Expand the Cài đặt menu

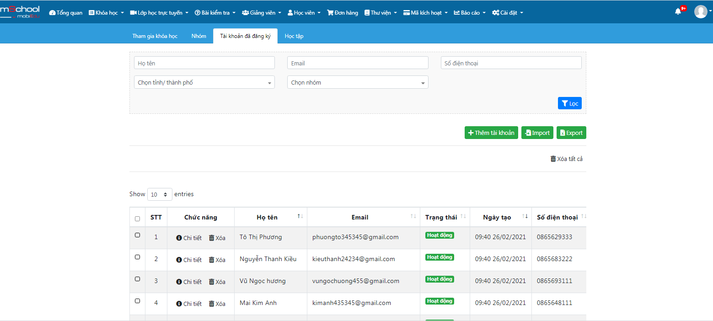coord(508,13)
